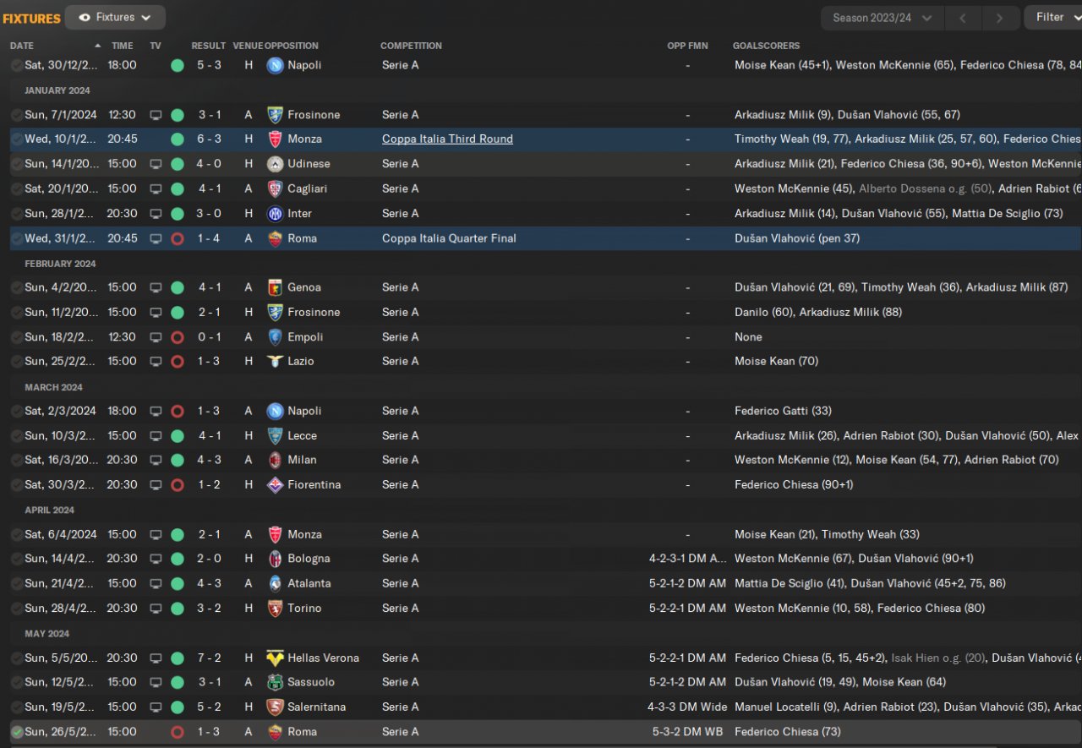The height and width of the screenshot is (748, 1082).
Task: Click the Hellas Verona opposition name
Action: point(323,658)
